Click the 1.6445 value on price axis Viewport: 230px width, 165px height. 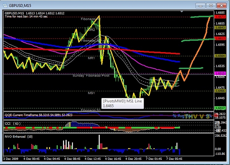tap(220, 98)
